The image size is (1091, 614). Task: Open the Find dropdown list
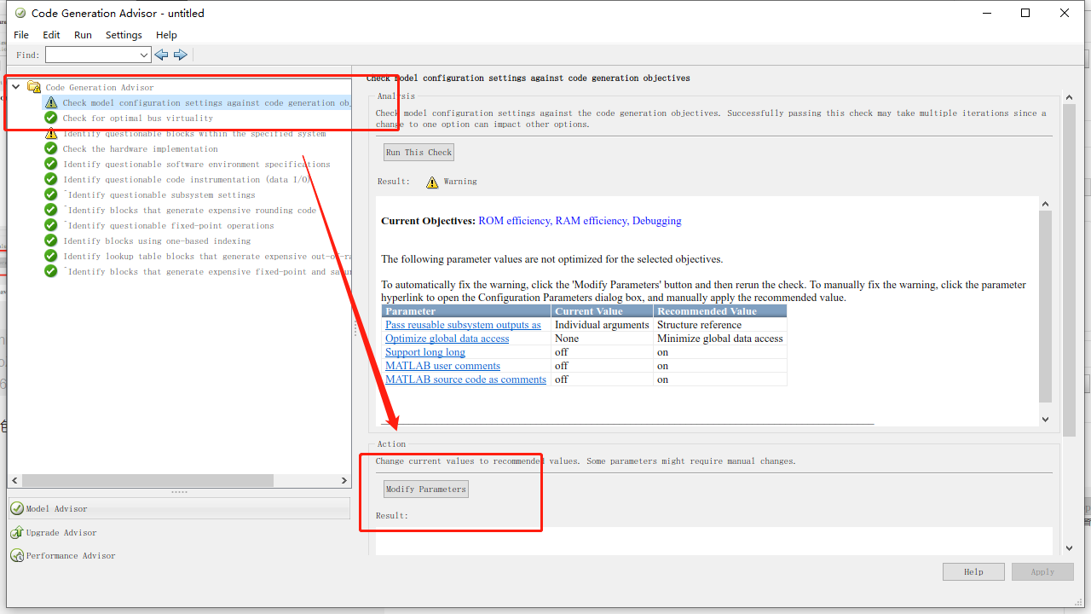(x=144, y=55)
